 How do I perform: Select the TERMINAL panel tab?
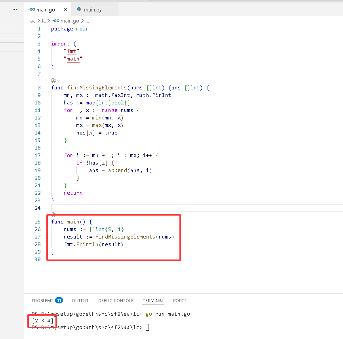pos(153,301)
